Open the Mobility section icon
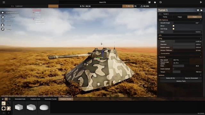 point(3,21)
